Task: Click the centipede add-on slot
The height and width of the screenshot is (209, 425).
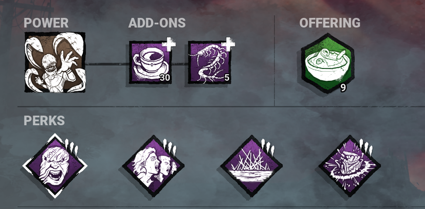Action: (210, 62)
